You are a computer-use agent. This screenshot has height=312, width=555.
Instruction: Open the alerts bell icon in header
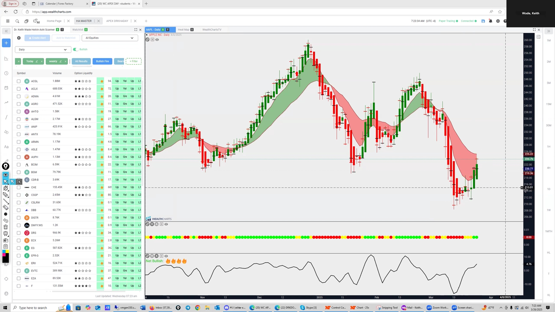pos(491,21)
